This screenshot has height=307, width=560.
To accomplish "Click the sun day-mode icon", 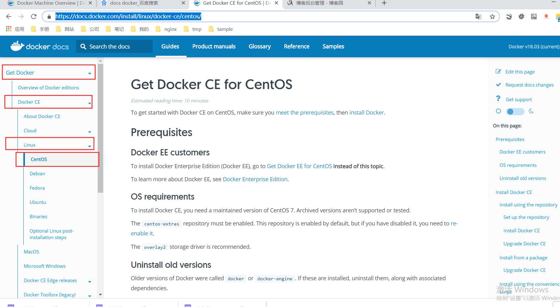I will click(x=498, y=111).
